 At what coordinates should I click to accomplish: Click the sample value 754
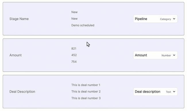coord(74,62)
